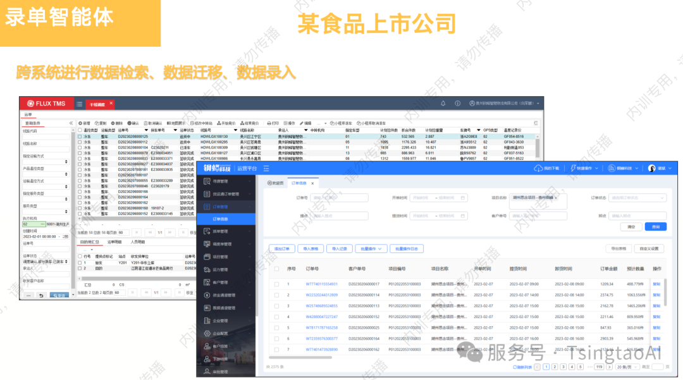The width and height of the screenshot is (683, 380).
Task: Click 刷新列表 refresh icon
Action: 514,367
